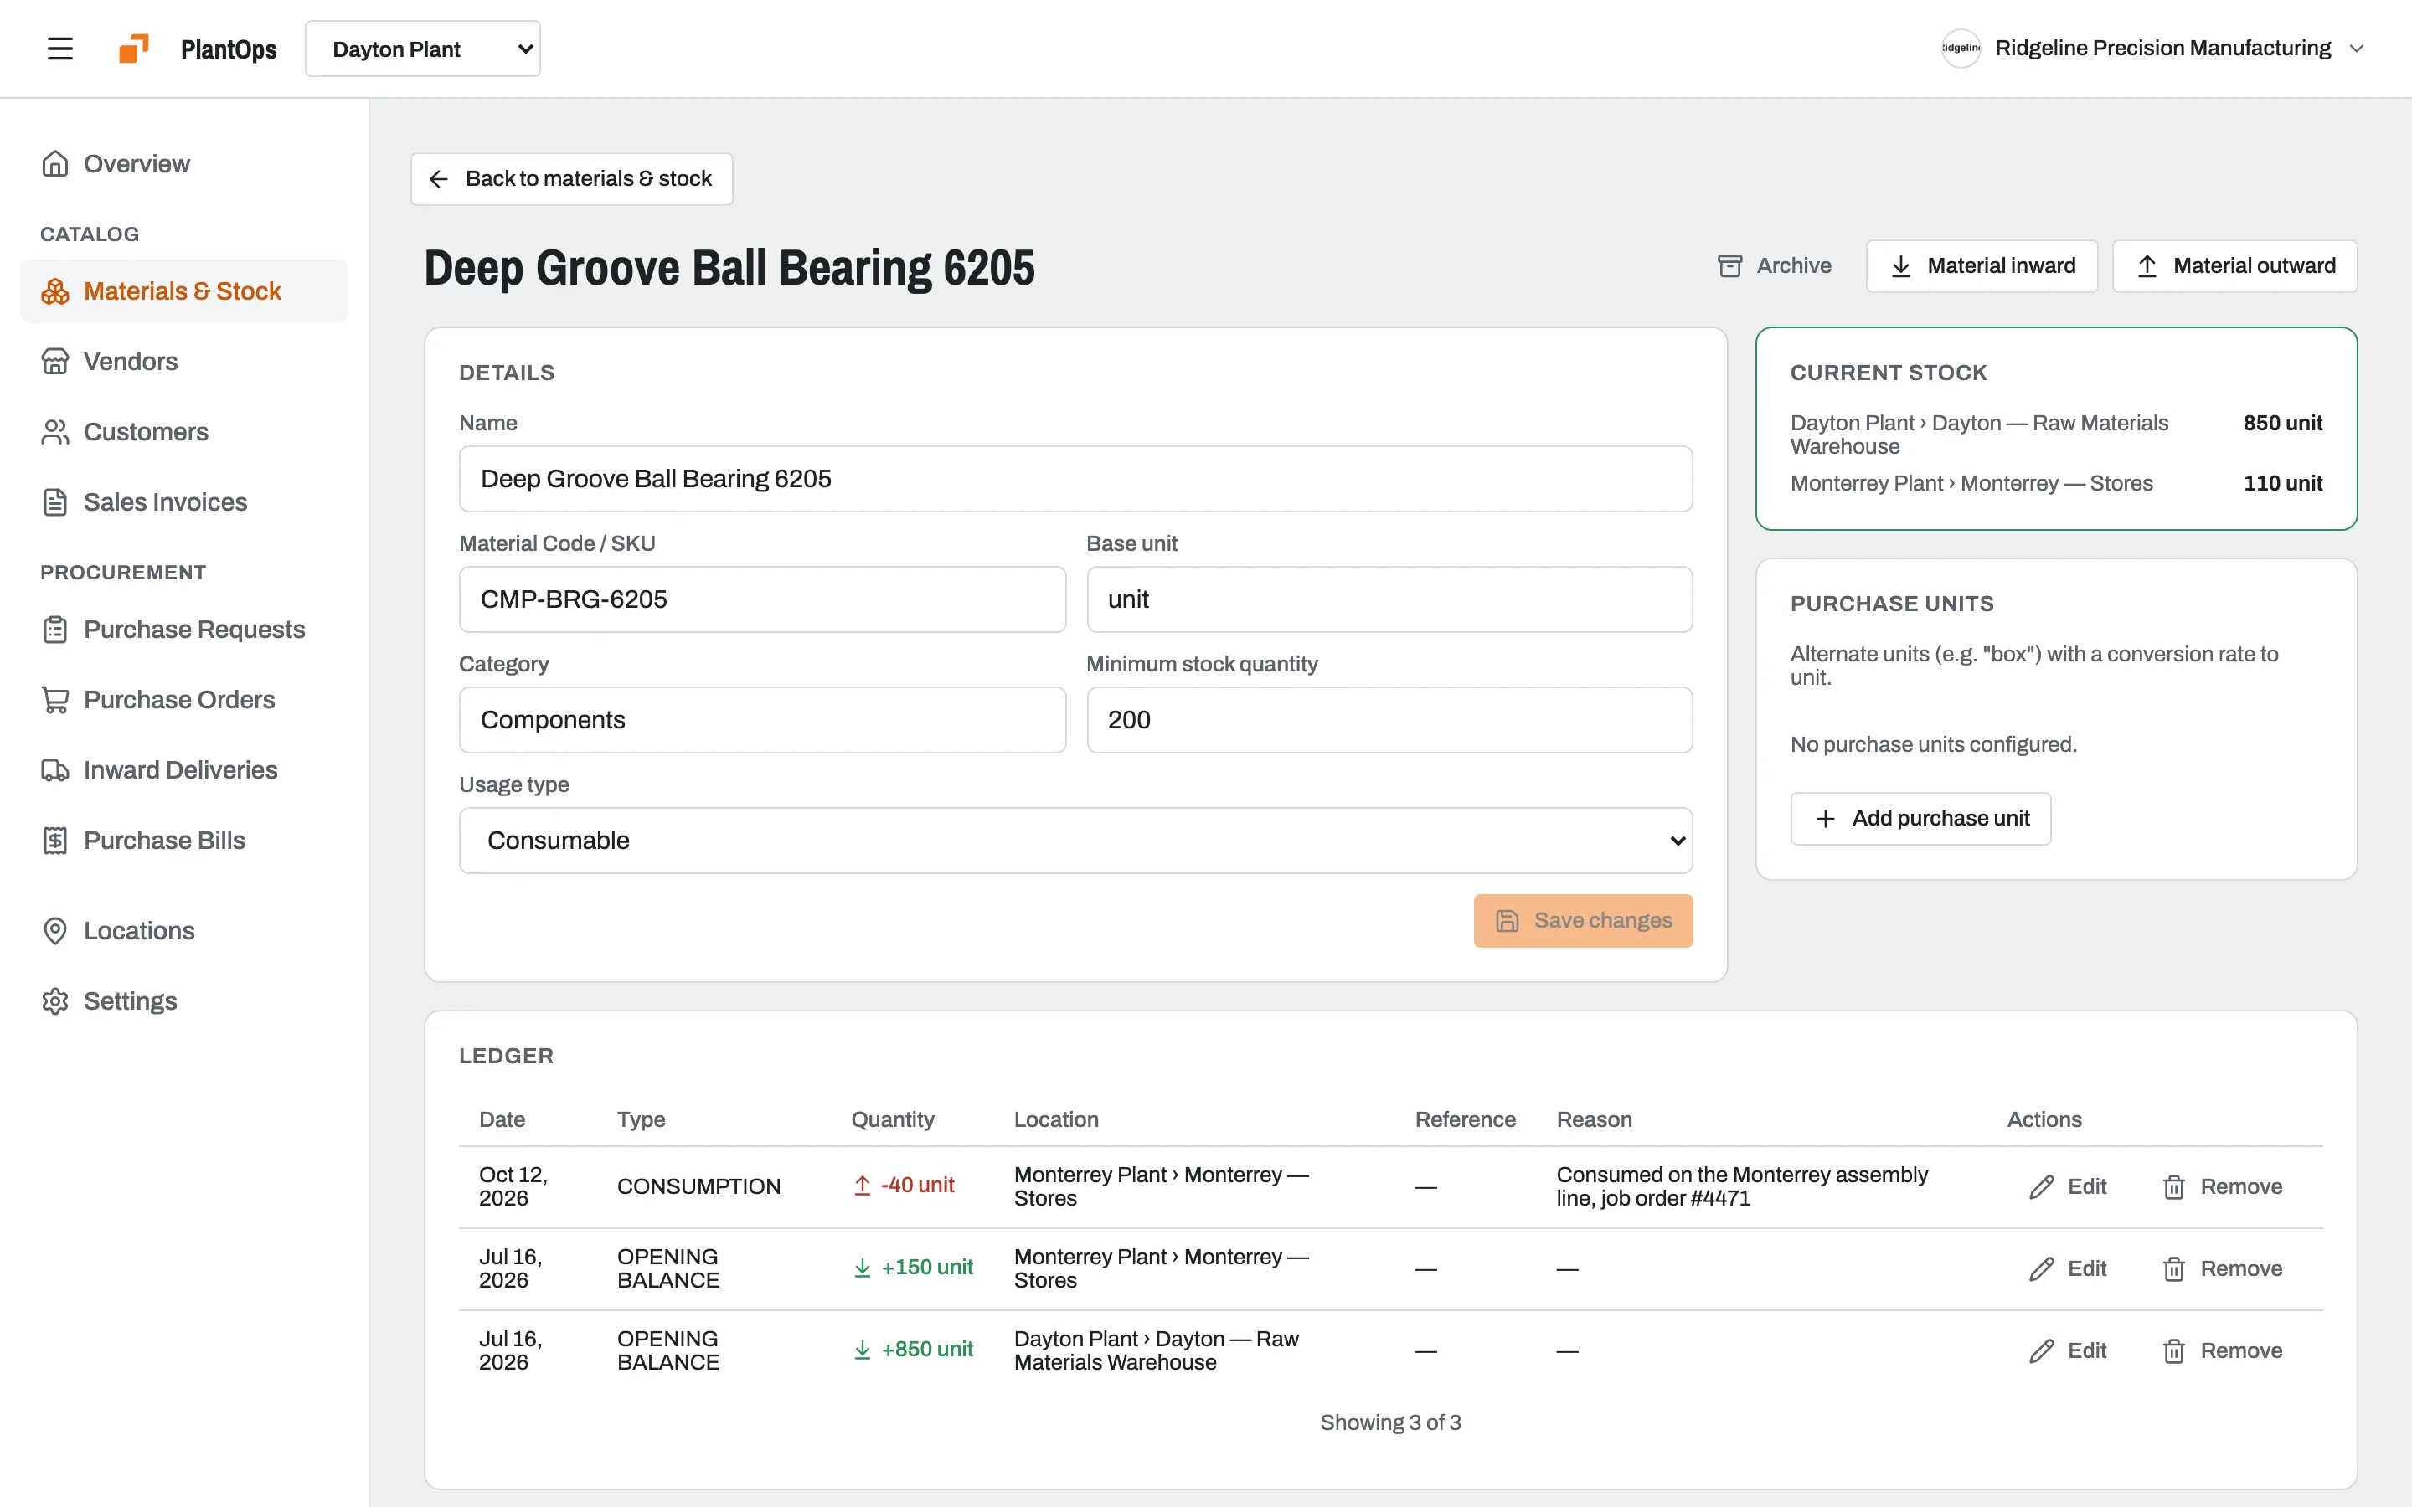Focus the Category field
This screenshot has height=1507, width=2412.
coord(762,720)
